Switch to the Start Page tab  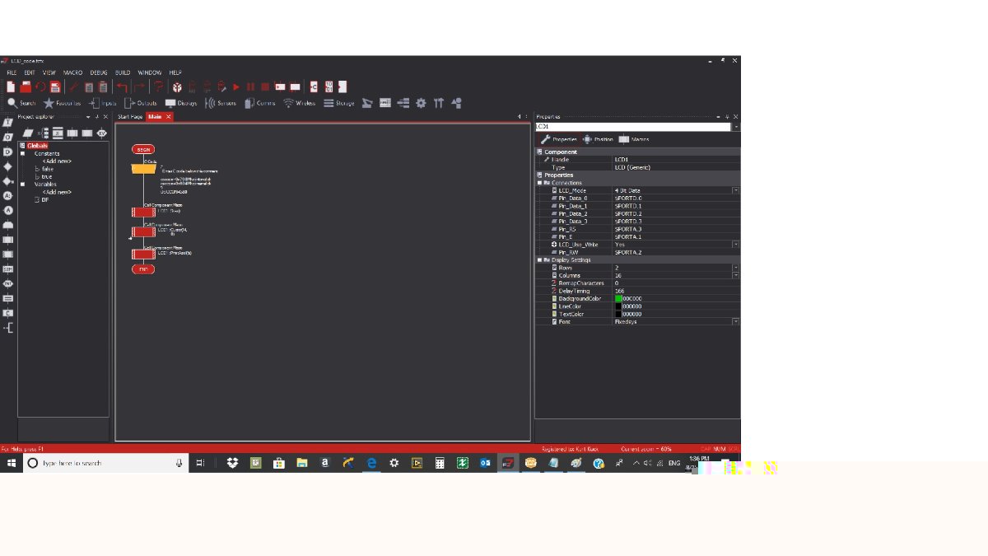[130, 117]
